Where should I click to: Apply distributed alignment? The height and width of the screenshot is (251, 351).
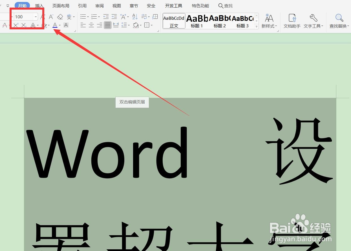point(116,25)
